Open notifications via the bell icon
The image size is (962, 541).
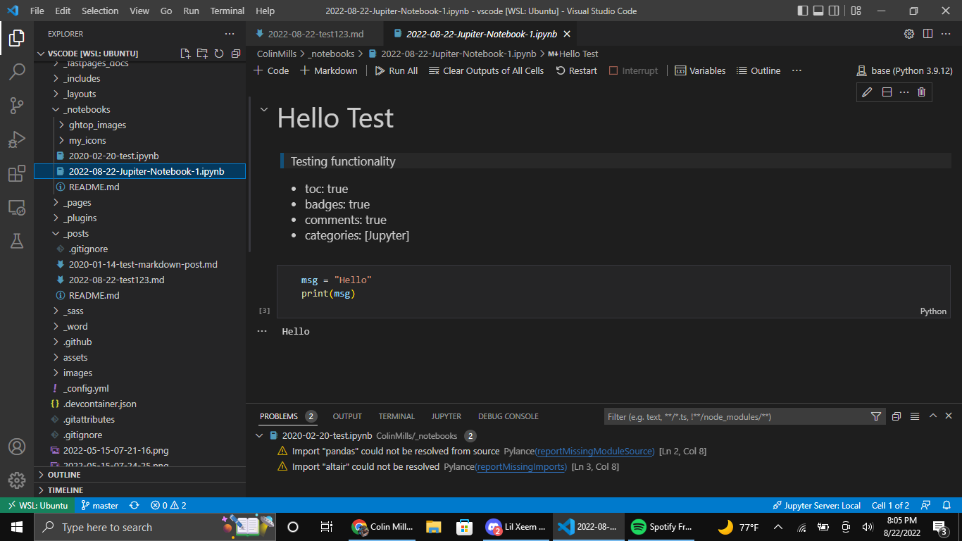click(x=947, y=505)
